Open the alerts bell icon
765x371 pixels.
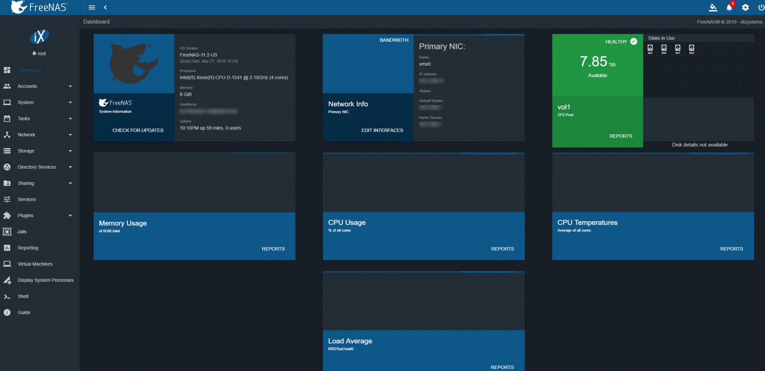[730, 7]
